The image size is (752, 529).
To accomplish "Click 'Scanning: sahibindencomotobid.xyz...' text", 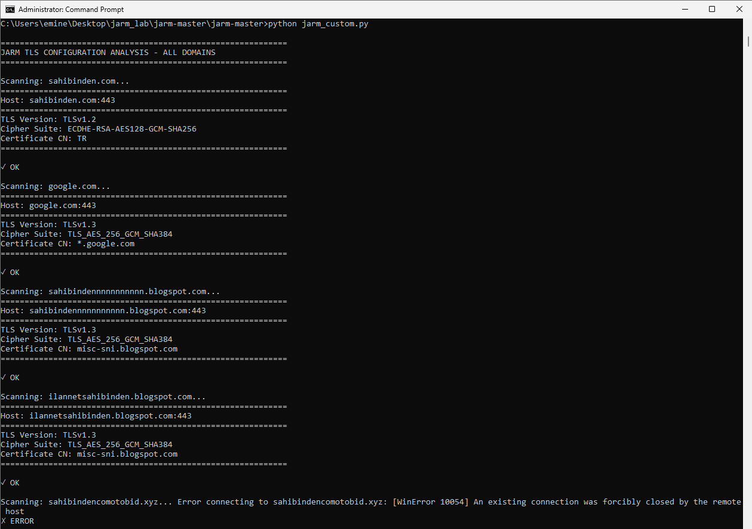I will [x=87, y=502].
